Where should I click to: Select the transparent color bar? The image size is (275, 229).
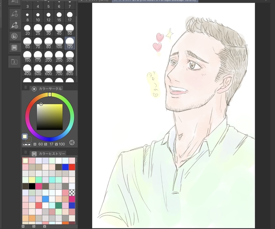pyautogui.click(x=26, y=145)
